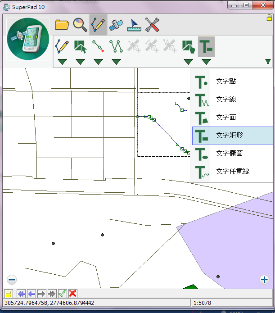The width and height of the screenshot is (275, 313).
Task: Go back with single left arrow
Action: pos(32,294)
